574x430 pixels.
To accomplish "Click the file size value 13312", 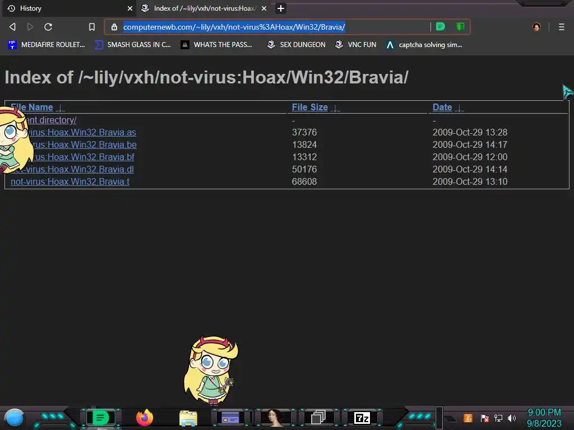I will click(x=304, y=157).
